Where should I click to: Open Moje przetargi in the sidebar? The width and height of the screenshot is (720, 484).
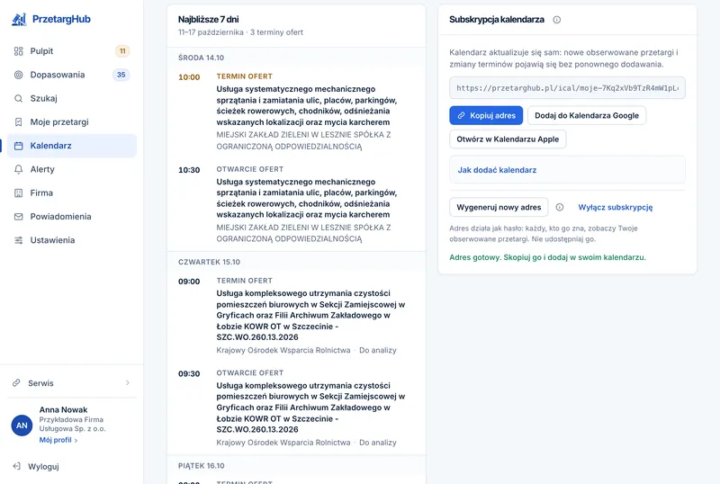pyautogui.click(x=72, y=122)
